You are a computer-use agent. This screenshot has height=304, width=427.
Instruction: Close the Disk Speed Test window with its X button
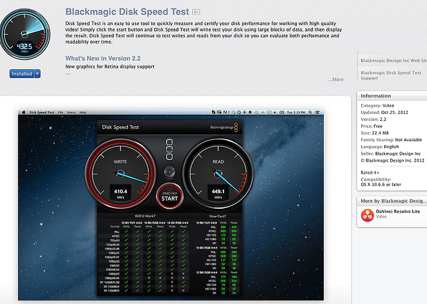coord(100,123)
